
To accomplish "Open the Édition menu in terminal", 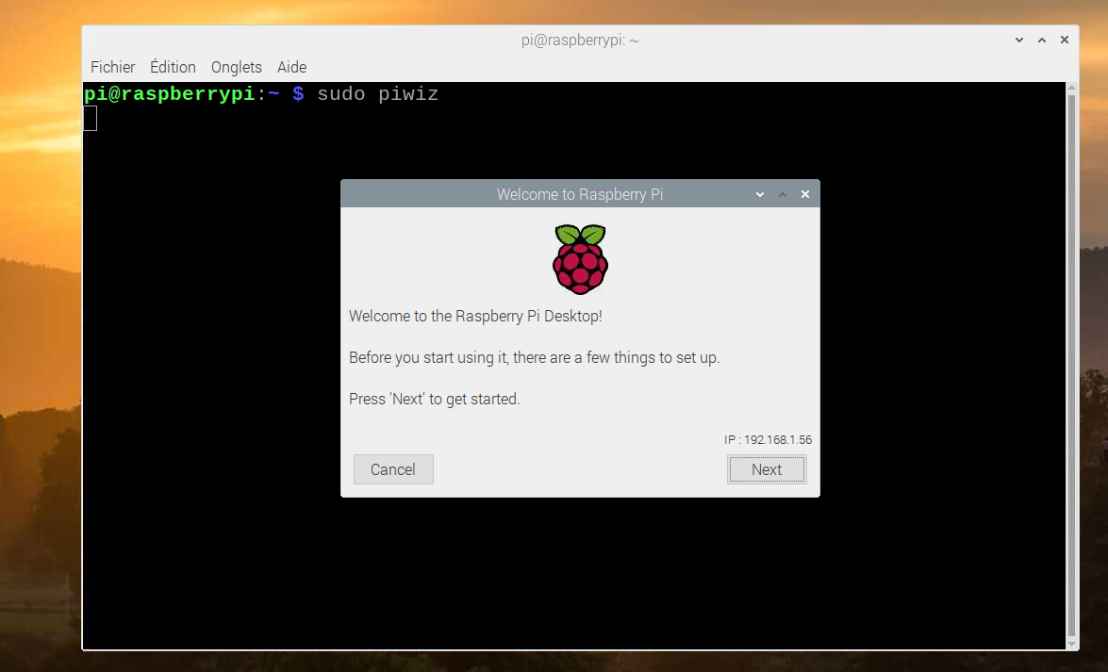I will tap(173, 67).
